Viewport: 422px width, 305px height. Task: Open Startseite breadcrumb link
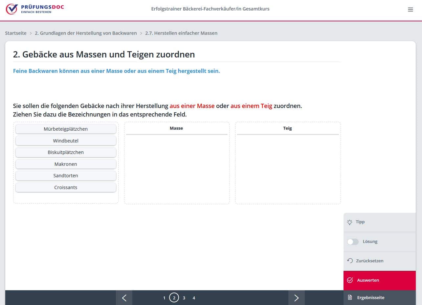click(x=16, y=33)
